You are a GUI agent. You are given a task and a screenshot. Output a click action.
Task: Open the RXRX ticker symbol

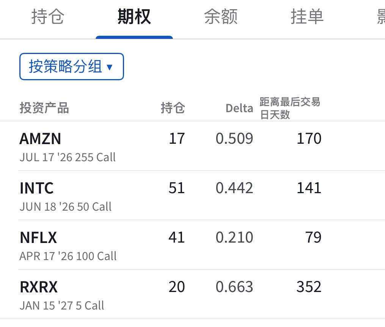(38, 287)
